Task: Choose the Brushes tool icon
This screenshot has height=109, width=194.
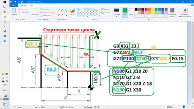Action: (x=72, y=11)
